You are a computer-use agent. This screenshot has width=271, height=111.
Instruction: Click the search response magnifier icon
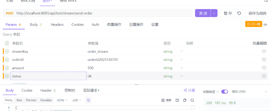192,100
